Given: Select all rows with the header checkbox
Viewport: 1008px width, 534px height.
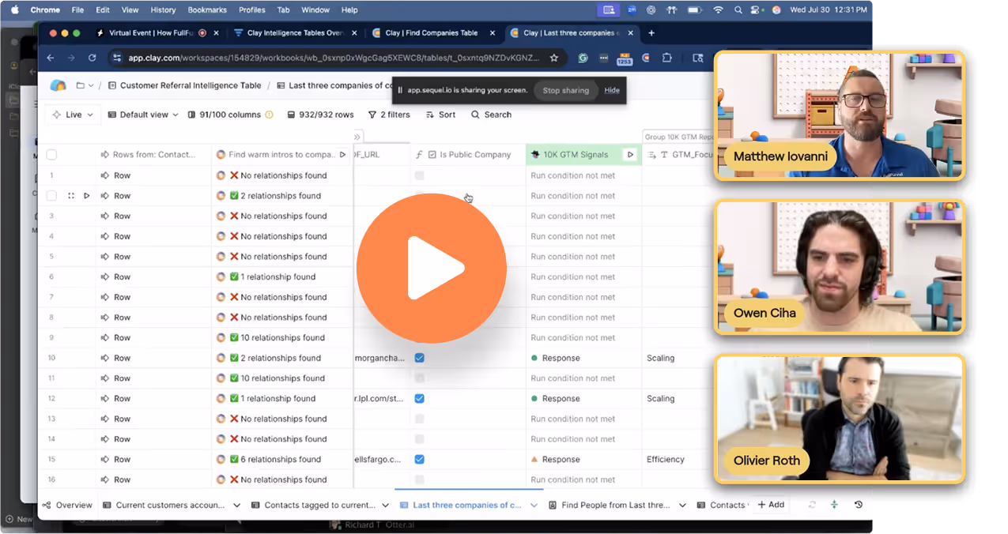Looking at the screenshot, I should 51,155.
